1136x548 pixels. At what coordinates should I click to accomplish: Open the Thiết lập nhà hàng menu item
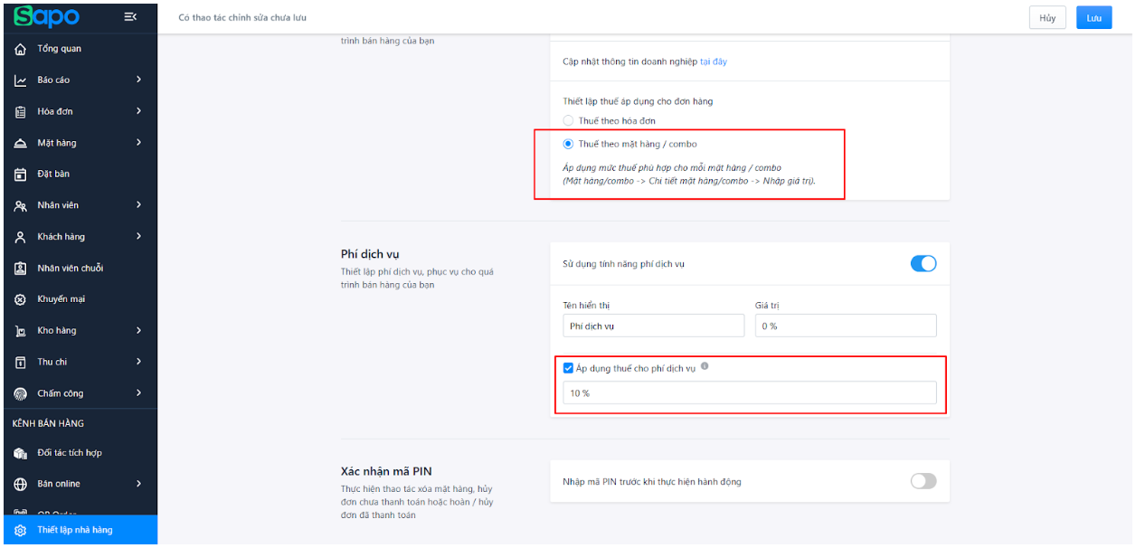coord(79,530)
